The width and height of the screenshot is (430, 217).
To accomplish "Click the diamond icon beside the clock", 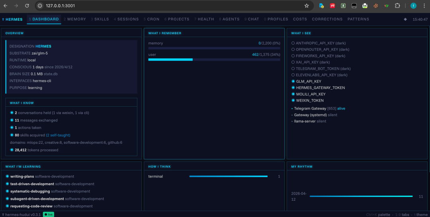I will coord(405,20).
